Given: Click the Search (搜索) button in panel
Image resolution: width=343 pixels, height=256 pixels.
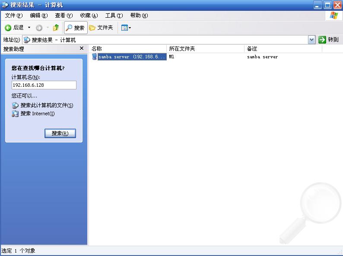Looking at the screenshot, I should [x=60, y=133].
